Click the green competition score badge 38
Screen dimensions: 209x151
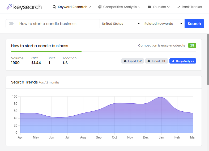192,45
